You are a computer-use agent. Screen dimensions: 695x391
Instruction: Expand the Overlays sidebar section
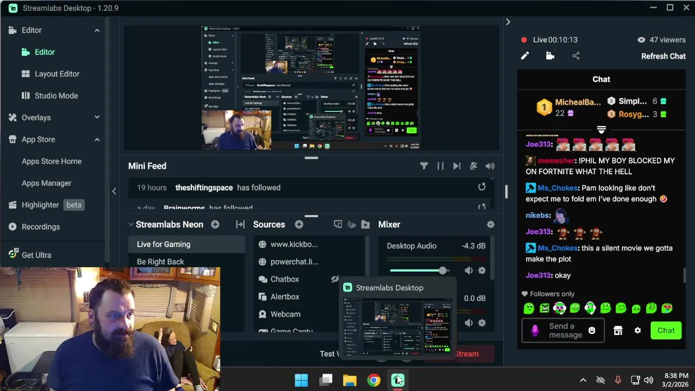97,117
